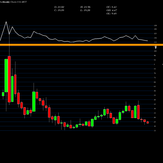Click the 'O: 21.02' open price value
Screen dimensions: 163x163
coord(59,7)
